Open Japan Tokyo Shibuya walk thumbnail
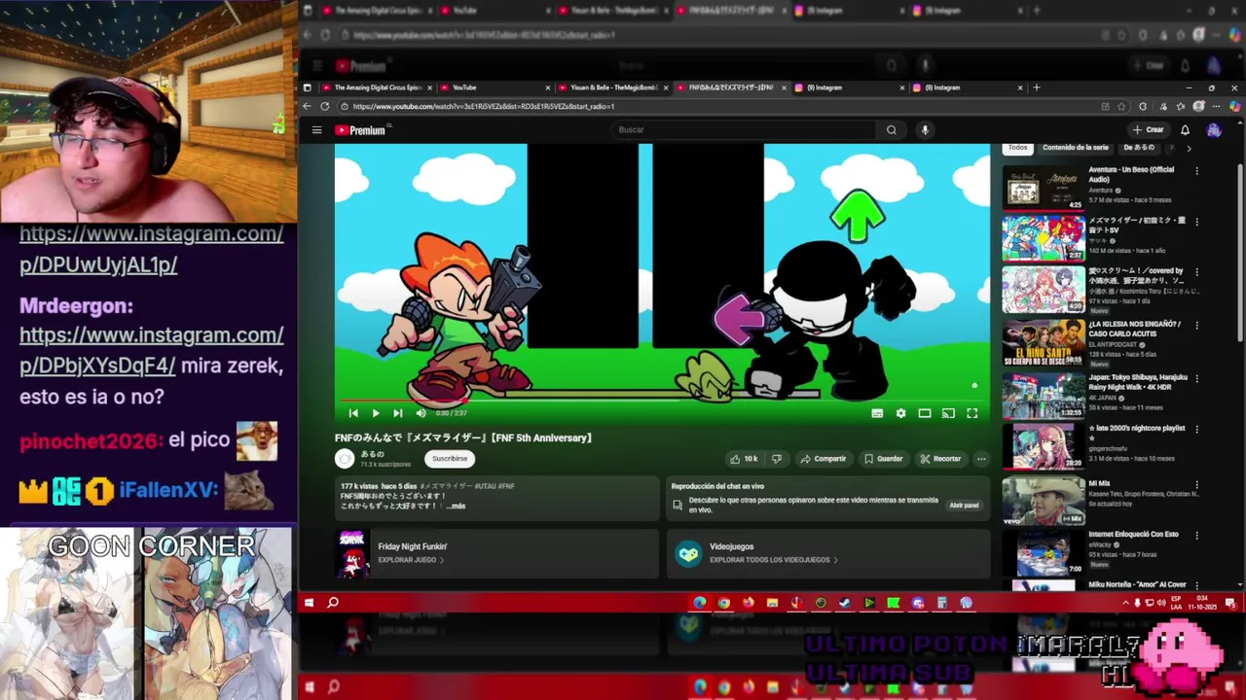1246x700 pixels. [x=1043, y=395]
